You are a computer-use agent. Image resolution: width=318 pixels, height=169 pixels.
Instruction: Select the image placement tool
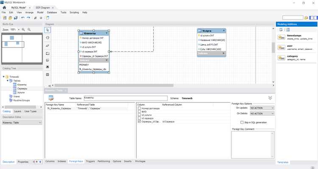(x=47, y=67)
